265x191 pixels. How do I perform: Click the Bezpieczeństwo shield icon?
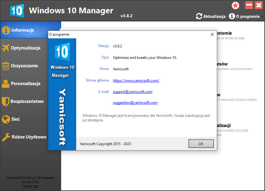pos(5,101)
